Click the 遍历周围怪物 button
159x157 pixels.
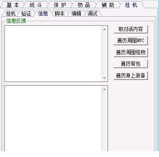click(131, 52)
